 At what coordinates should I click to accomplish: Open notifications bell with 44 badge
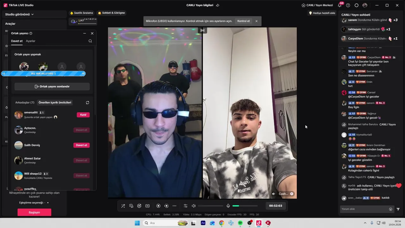(x=340, y=5)
